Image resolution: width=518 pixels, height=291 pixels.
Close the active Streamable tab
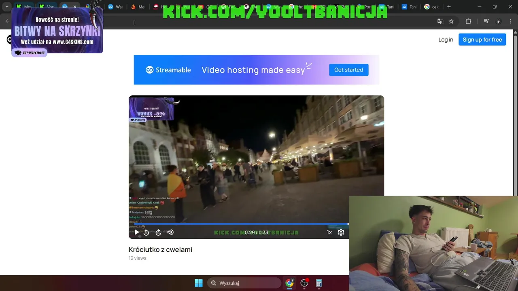(x=75, y=7)
